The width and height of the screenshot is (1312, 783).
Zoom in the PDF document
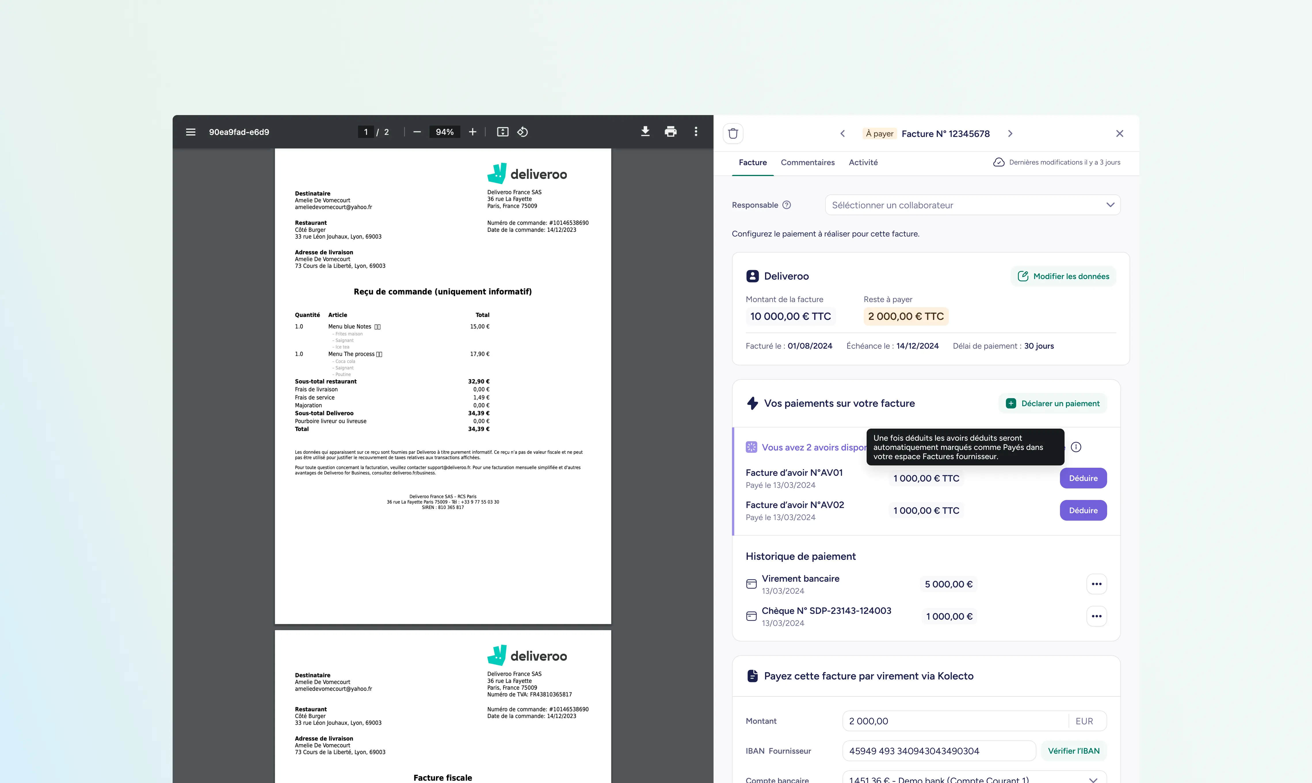(472, 132)
